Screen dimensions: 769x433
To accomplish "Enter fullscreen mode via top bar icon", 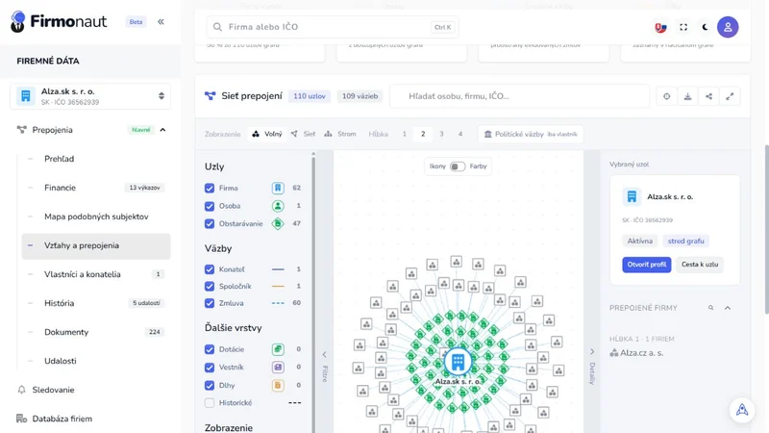I will tap(683, 27).
